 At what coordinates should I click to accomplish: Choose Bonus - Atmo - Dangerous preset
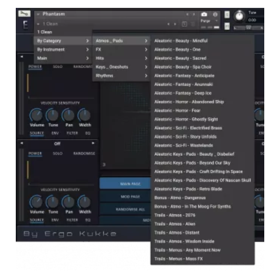pyautogui.click(x=203, y=197)
